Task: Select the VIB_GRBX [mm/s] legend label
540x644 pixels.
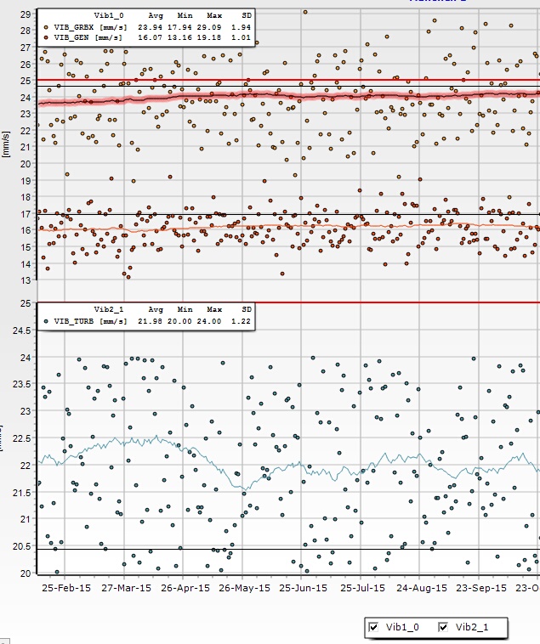Action: [90, 27]
